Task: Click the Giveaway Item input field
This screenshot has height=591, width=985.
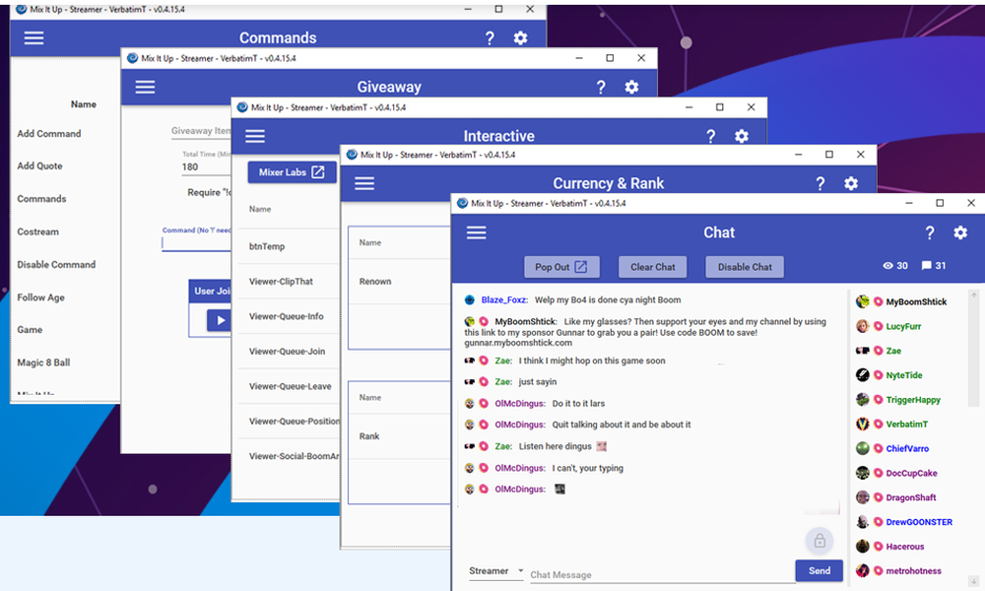Action: coord(201,131)
